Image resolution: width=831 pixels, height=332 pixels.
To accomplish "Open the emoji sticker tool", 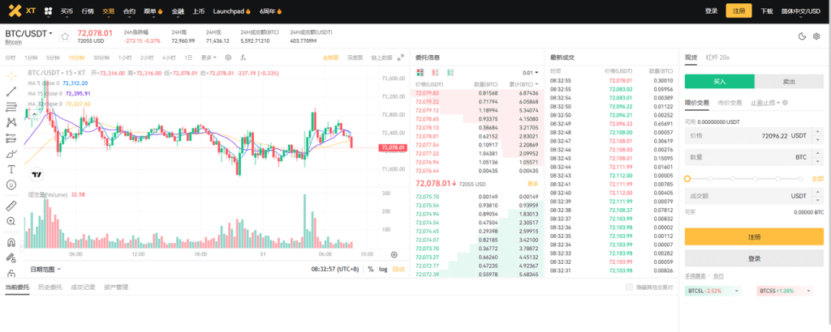I will pos(11,185).
